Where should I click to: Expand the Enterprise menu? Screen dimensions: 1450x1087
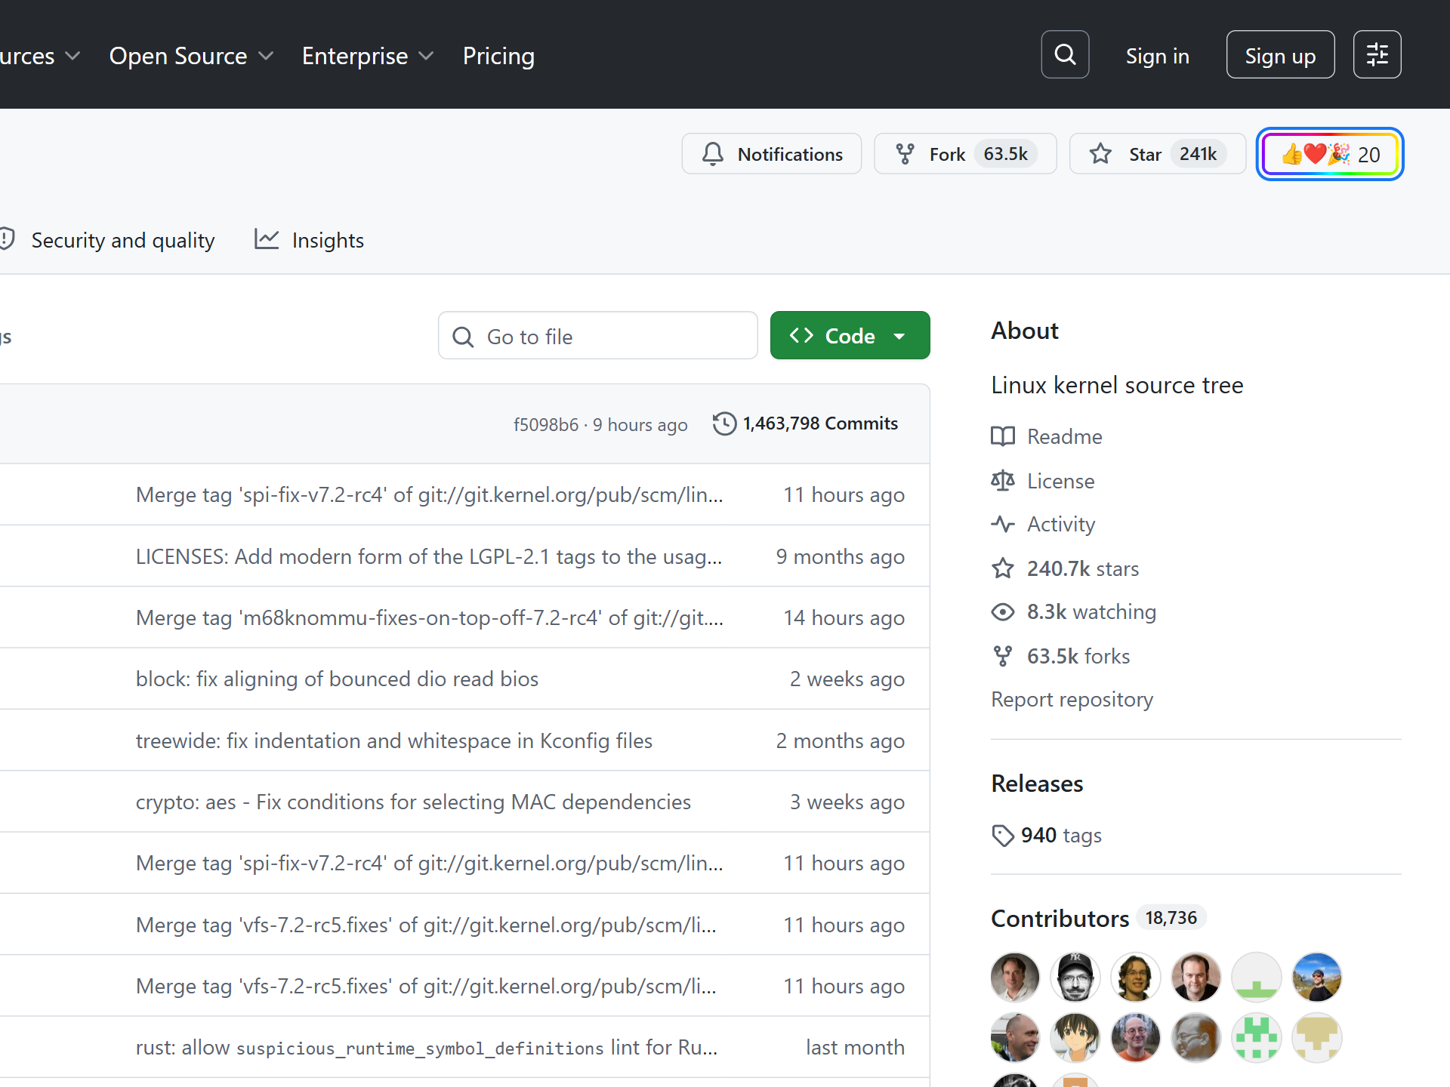[368, 56]
